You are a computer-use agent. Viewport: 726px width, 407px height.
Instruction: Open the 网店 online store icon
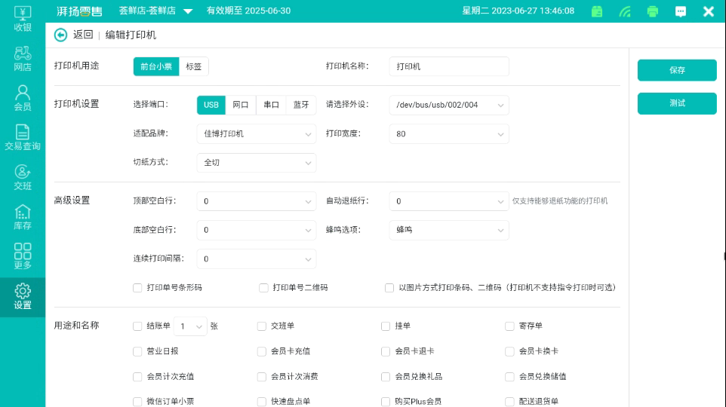click(23, 58)
